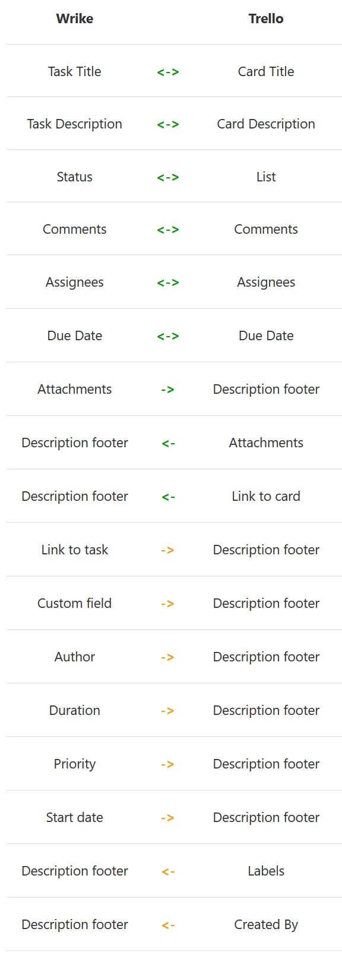
Task: Click the two-way arrow beside Task Title
Action: 168,72
